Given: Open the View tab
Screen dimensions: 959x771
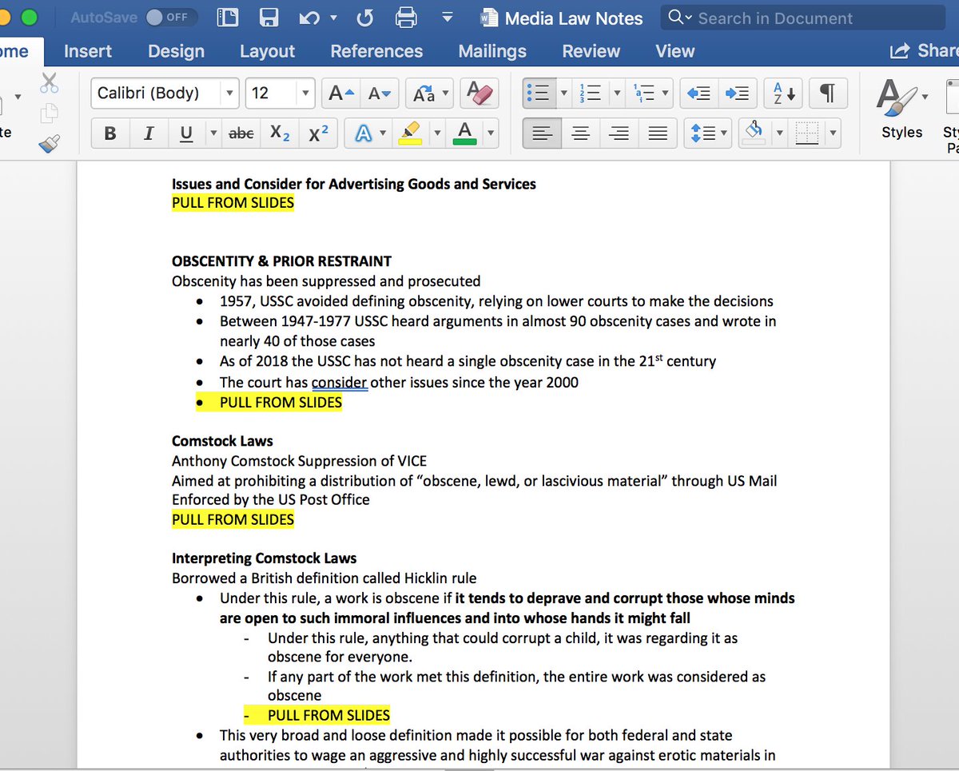Looking at the screenshot, I should click(675, 51).
